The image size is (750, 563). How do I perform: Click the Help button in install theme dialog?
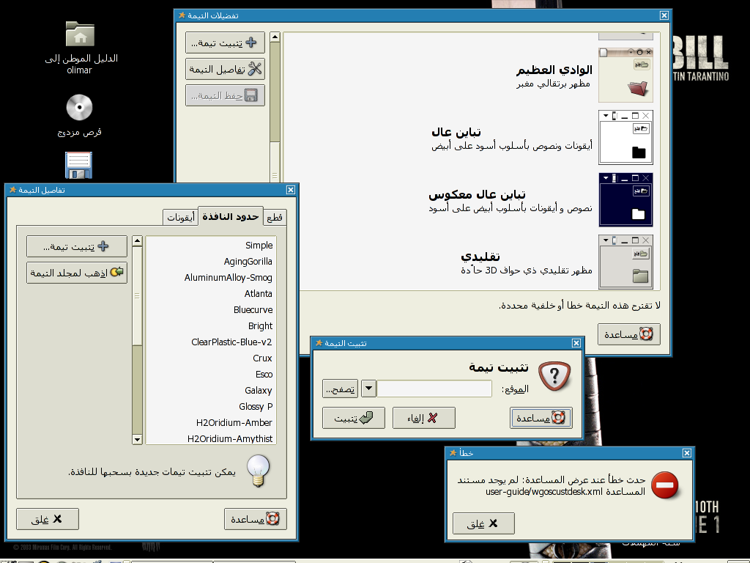click(x=541, y=418)
